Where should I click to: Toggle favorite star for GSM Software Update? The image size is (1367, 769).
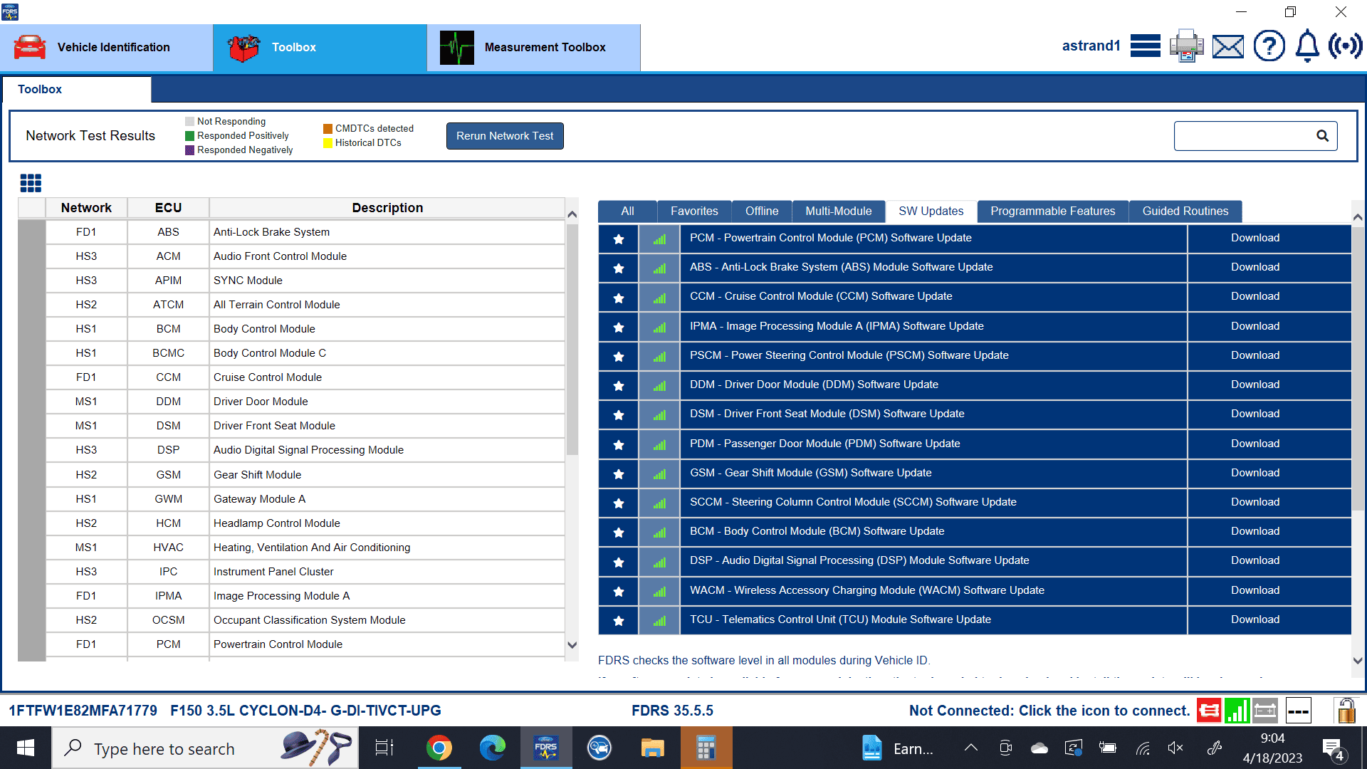point(619,474)
